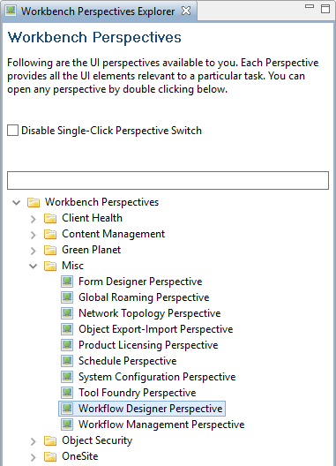Click the Object Export-Import Perspective icon
Screen dimensions: 336x466
67,329
